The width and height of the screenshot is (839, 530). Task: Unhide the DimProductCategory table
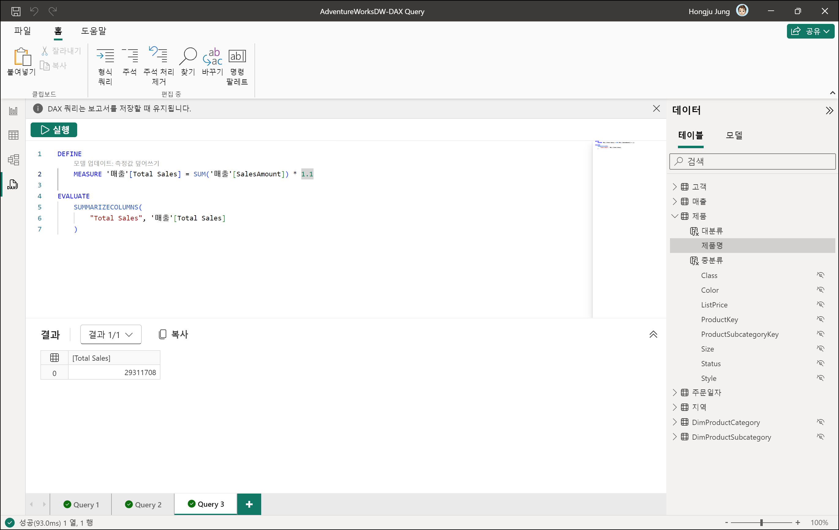pos(821,422)
